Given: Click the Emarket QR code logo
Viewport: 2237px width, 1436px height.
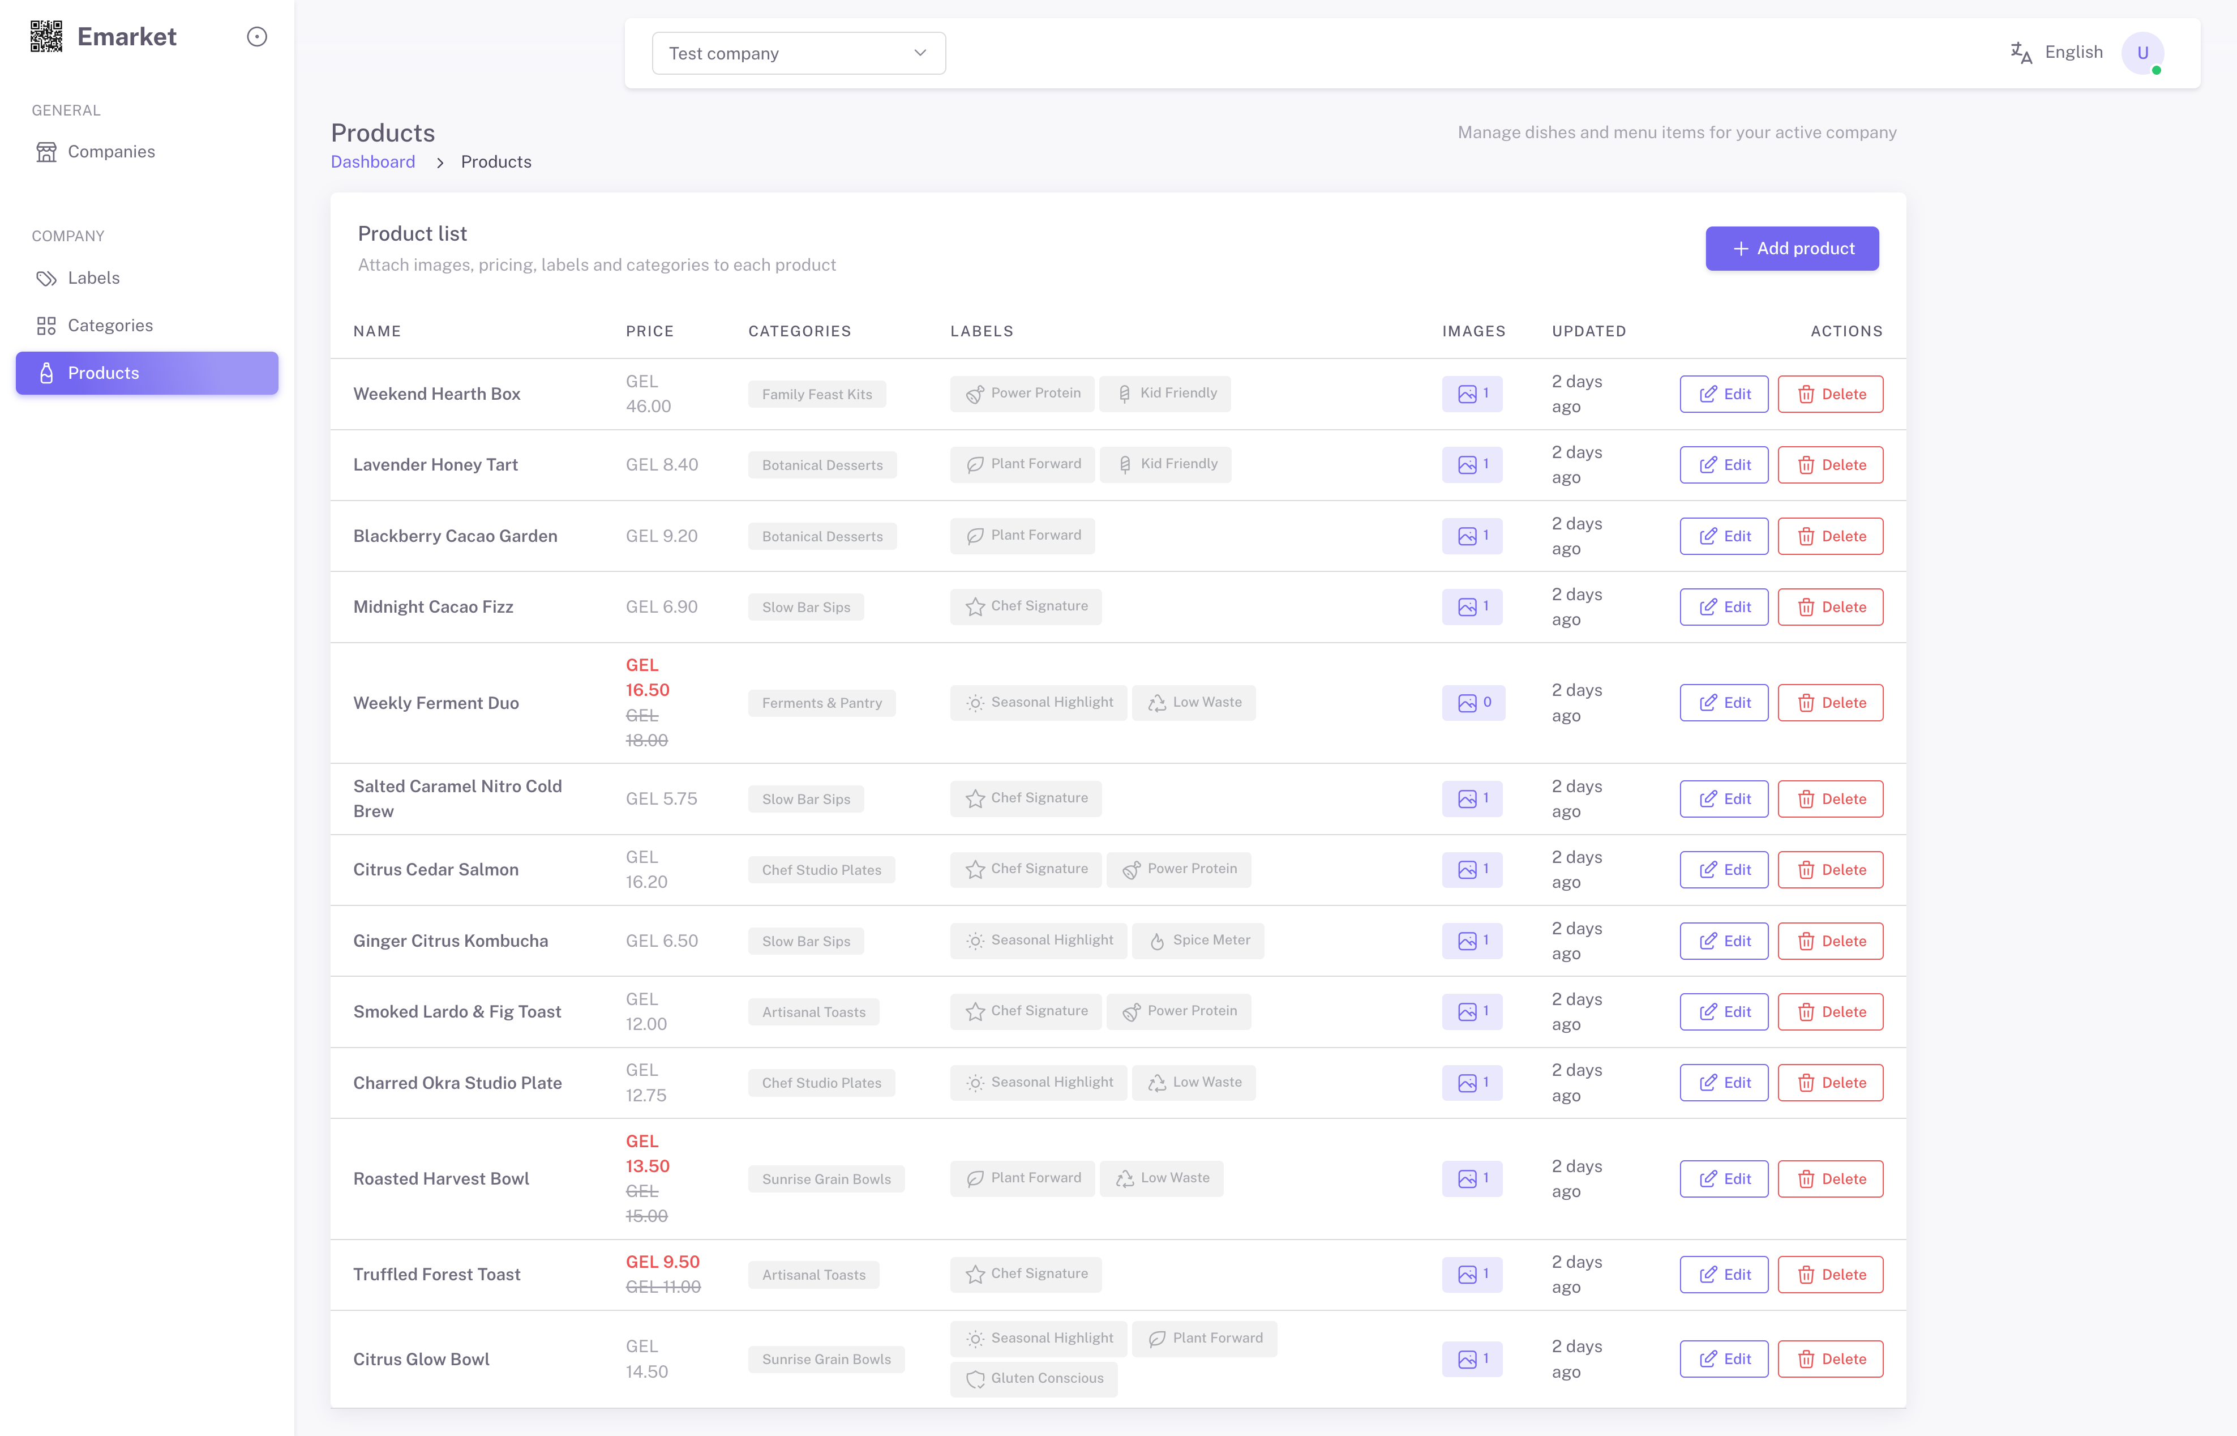Looking at the screenshot, I should (46, 36).
